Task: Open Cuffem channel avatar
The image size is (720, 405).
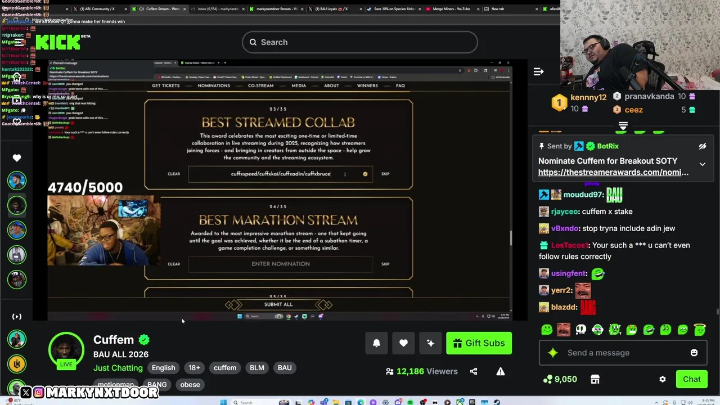Action: (66, 350)
